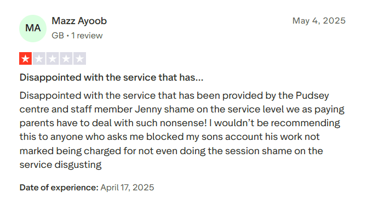The width and height of the screenshot is (385, 203).
Task: Open the bold review title 'Disappointed with the service that has…'
Action: tap(112, 77)
